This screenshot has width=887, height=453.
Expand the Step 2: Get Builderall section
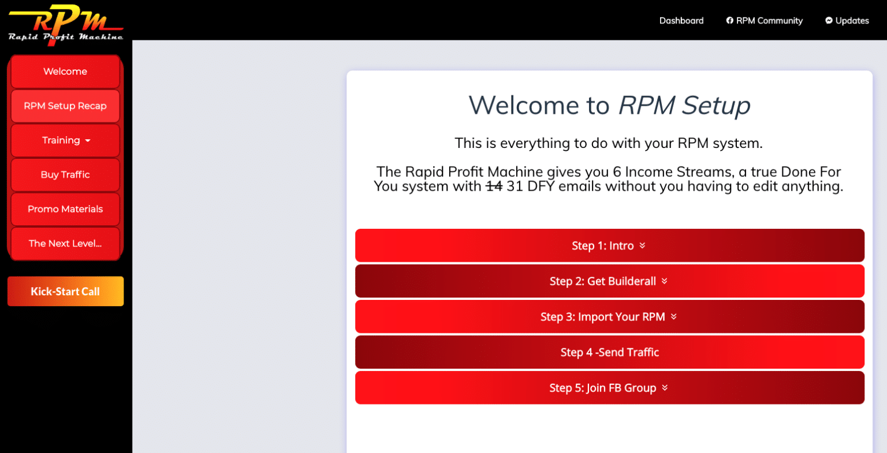click(x=609, y=281)
